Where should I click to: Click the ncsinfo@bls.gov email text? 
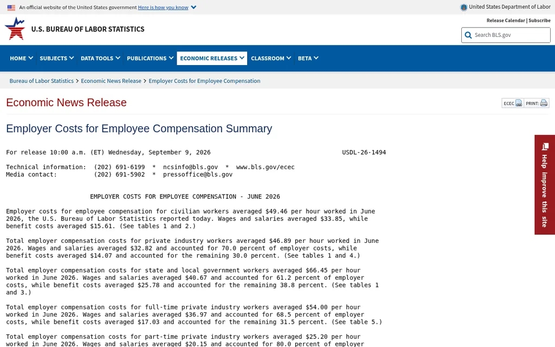[190, 167]
